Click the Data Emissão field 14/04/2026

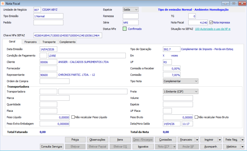coord(48,49)
